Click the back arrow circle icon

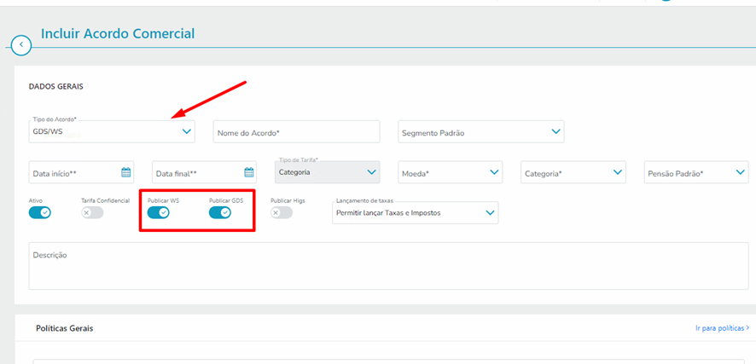point(21,44)
